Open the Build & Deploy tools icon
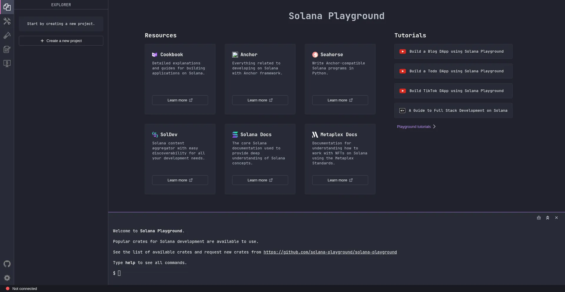Image resolution: width=565 pixels, height=292 pixels. coord(7,21)
